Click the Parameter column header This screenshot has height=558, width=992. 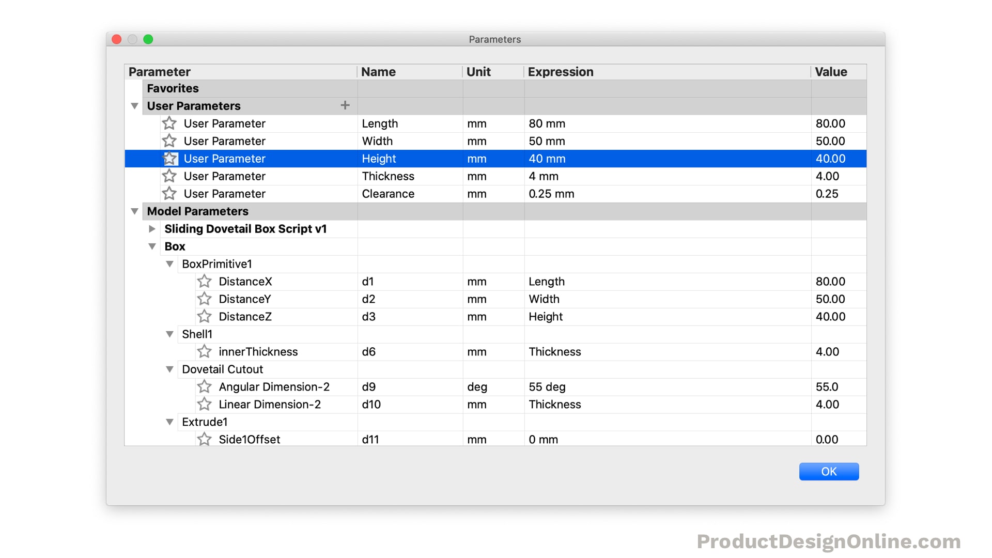point(241,72)
